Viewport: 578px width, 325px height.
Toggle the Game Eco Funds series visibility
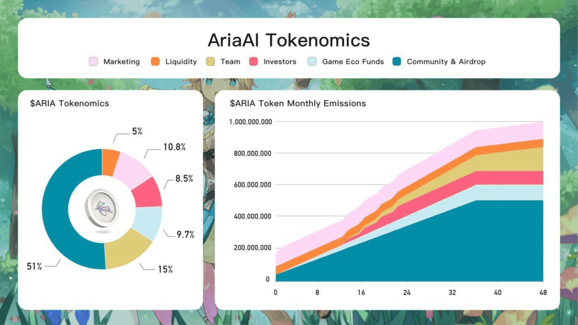353,62
